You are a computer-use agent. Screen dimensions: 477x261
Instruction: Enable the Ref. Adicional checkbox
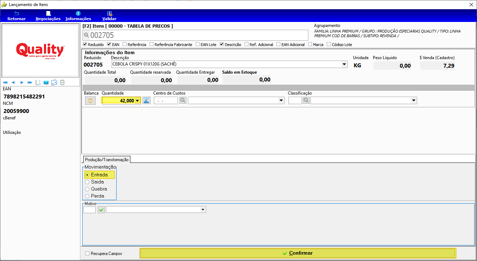coord(247,45)
